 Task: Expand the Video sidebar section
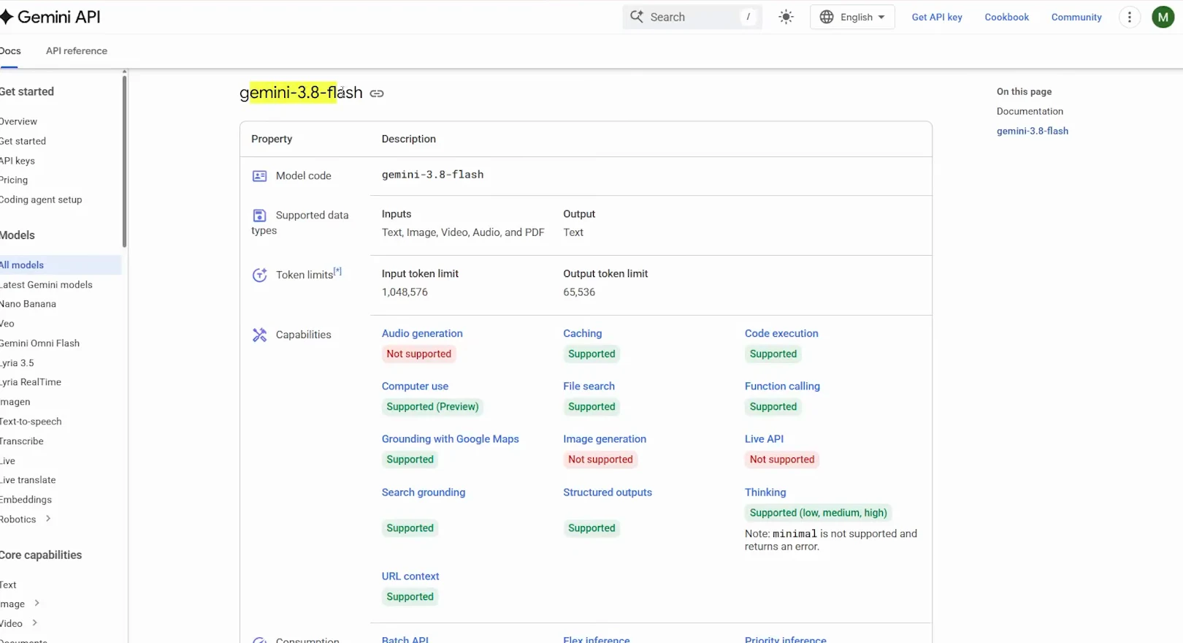pyautogui.click(x=34, y=623)
